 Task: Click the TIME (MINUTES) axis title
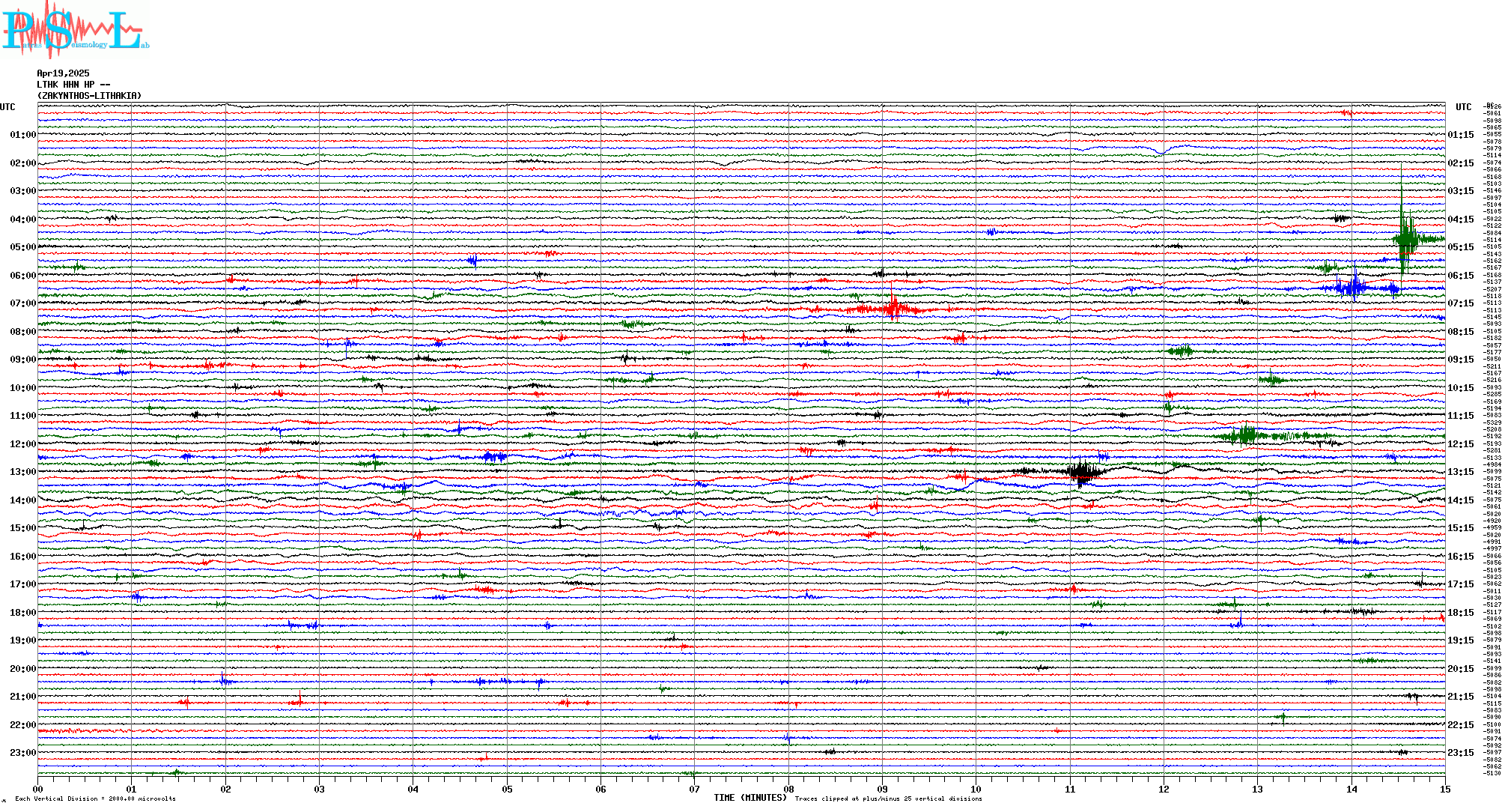tap(750, 798)
